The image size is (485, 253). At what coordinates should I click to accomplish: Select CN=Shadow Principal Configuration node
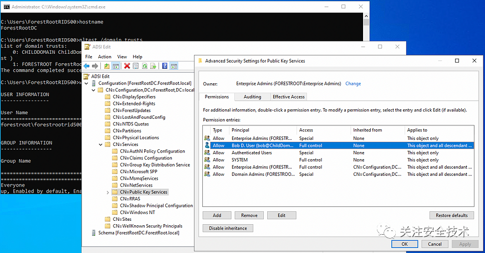(x=156, y=206)
